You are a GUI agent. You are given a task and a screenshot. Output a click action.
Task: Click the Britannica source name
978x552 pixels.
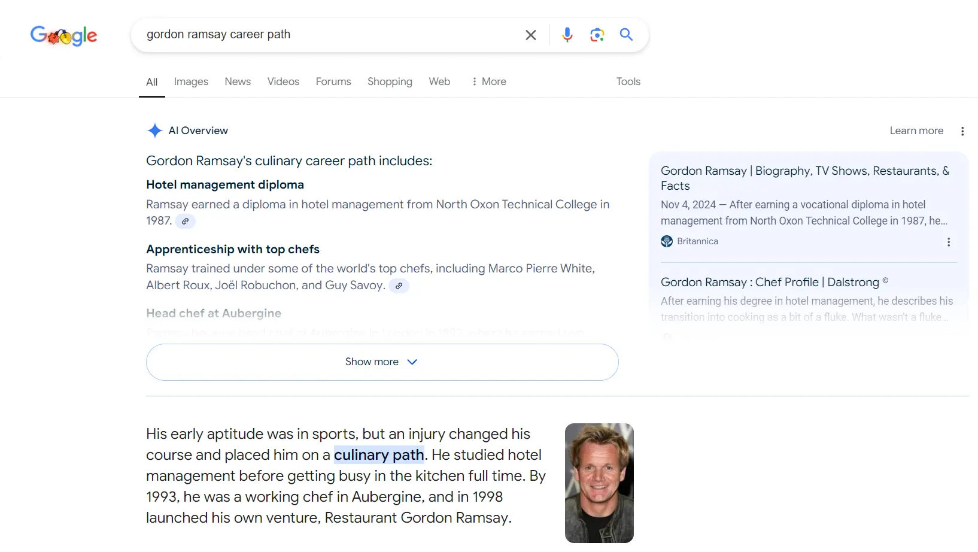click(x=697, y=241)
